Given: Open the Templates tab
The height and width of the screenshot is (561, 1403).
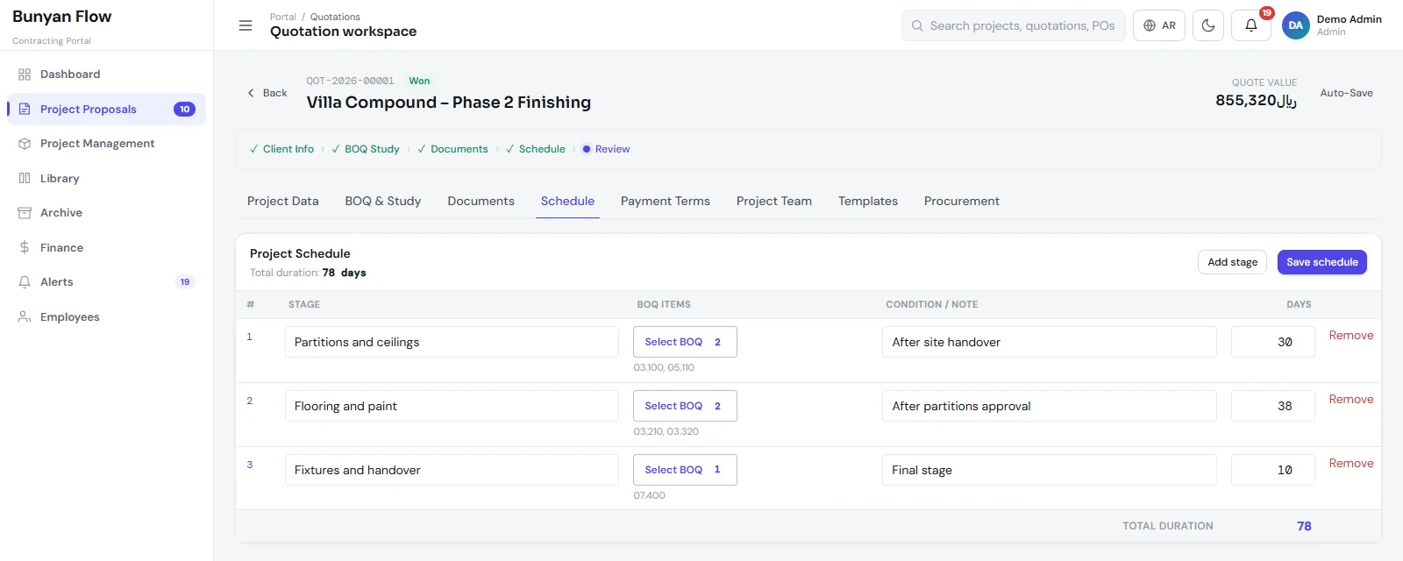Looking at the screenshot, I should (868, 201).
